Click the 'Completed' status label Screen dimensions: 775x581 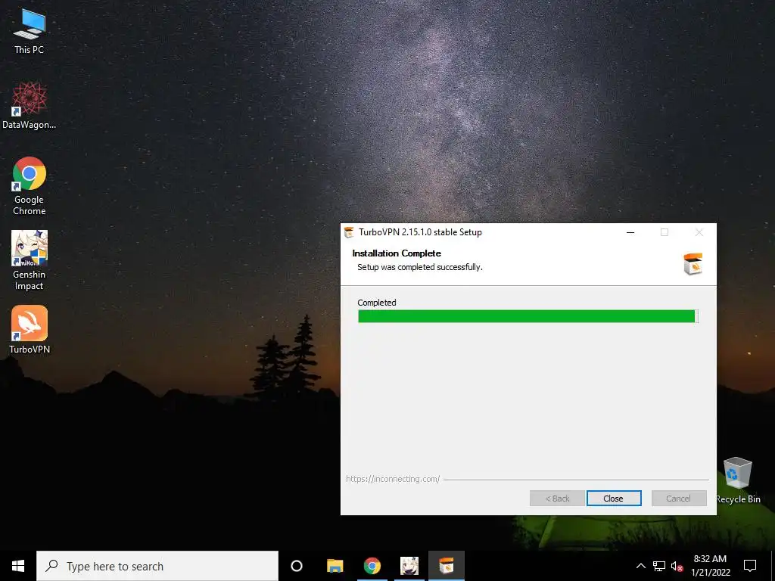(377, 303)
